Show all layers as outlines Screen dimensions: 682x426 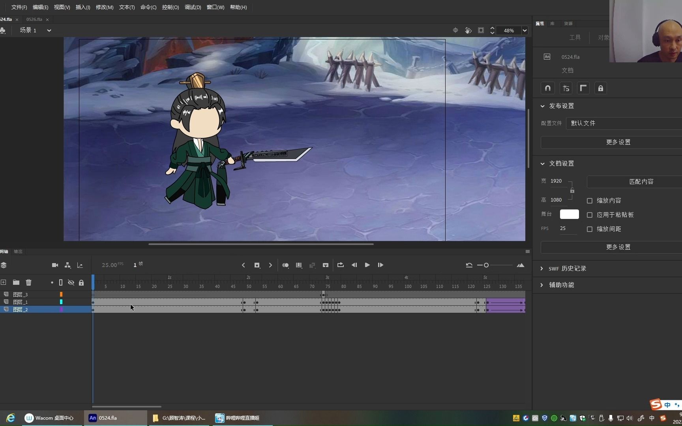point(61,282)
